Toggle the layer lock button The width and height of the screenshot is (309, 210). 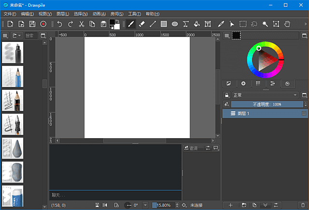click(226, 95)
